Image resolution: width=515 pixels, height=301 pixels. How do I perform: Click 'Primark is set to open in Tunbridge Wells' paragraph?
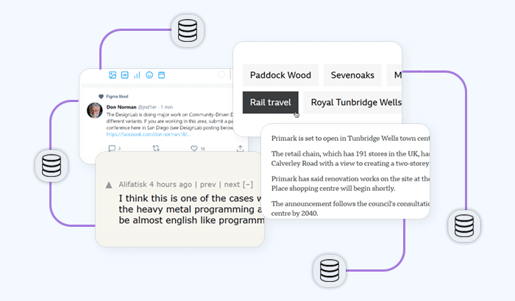coord(350,138)
